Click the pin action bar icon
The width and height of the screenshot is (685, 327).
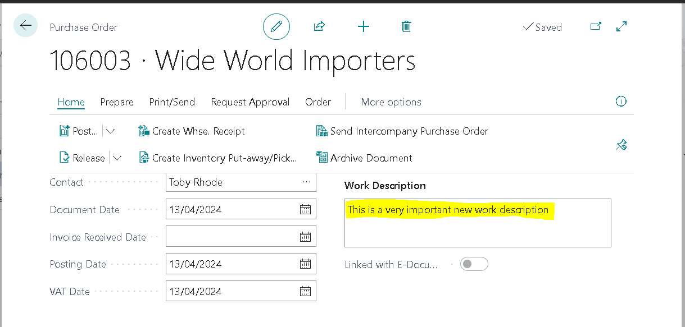[621, 145]
